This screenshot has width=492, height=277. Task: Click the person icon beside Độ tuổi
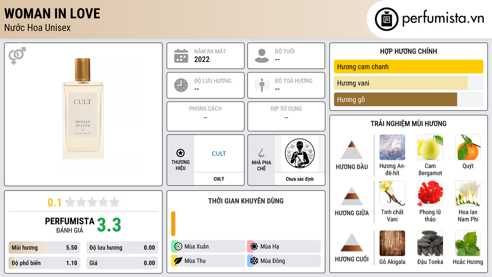[262, 56]
